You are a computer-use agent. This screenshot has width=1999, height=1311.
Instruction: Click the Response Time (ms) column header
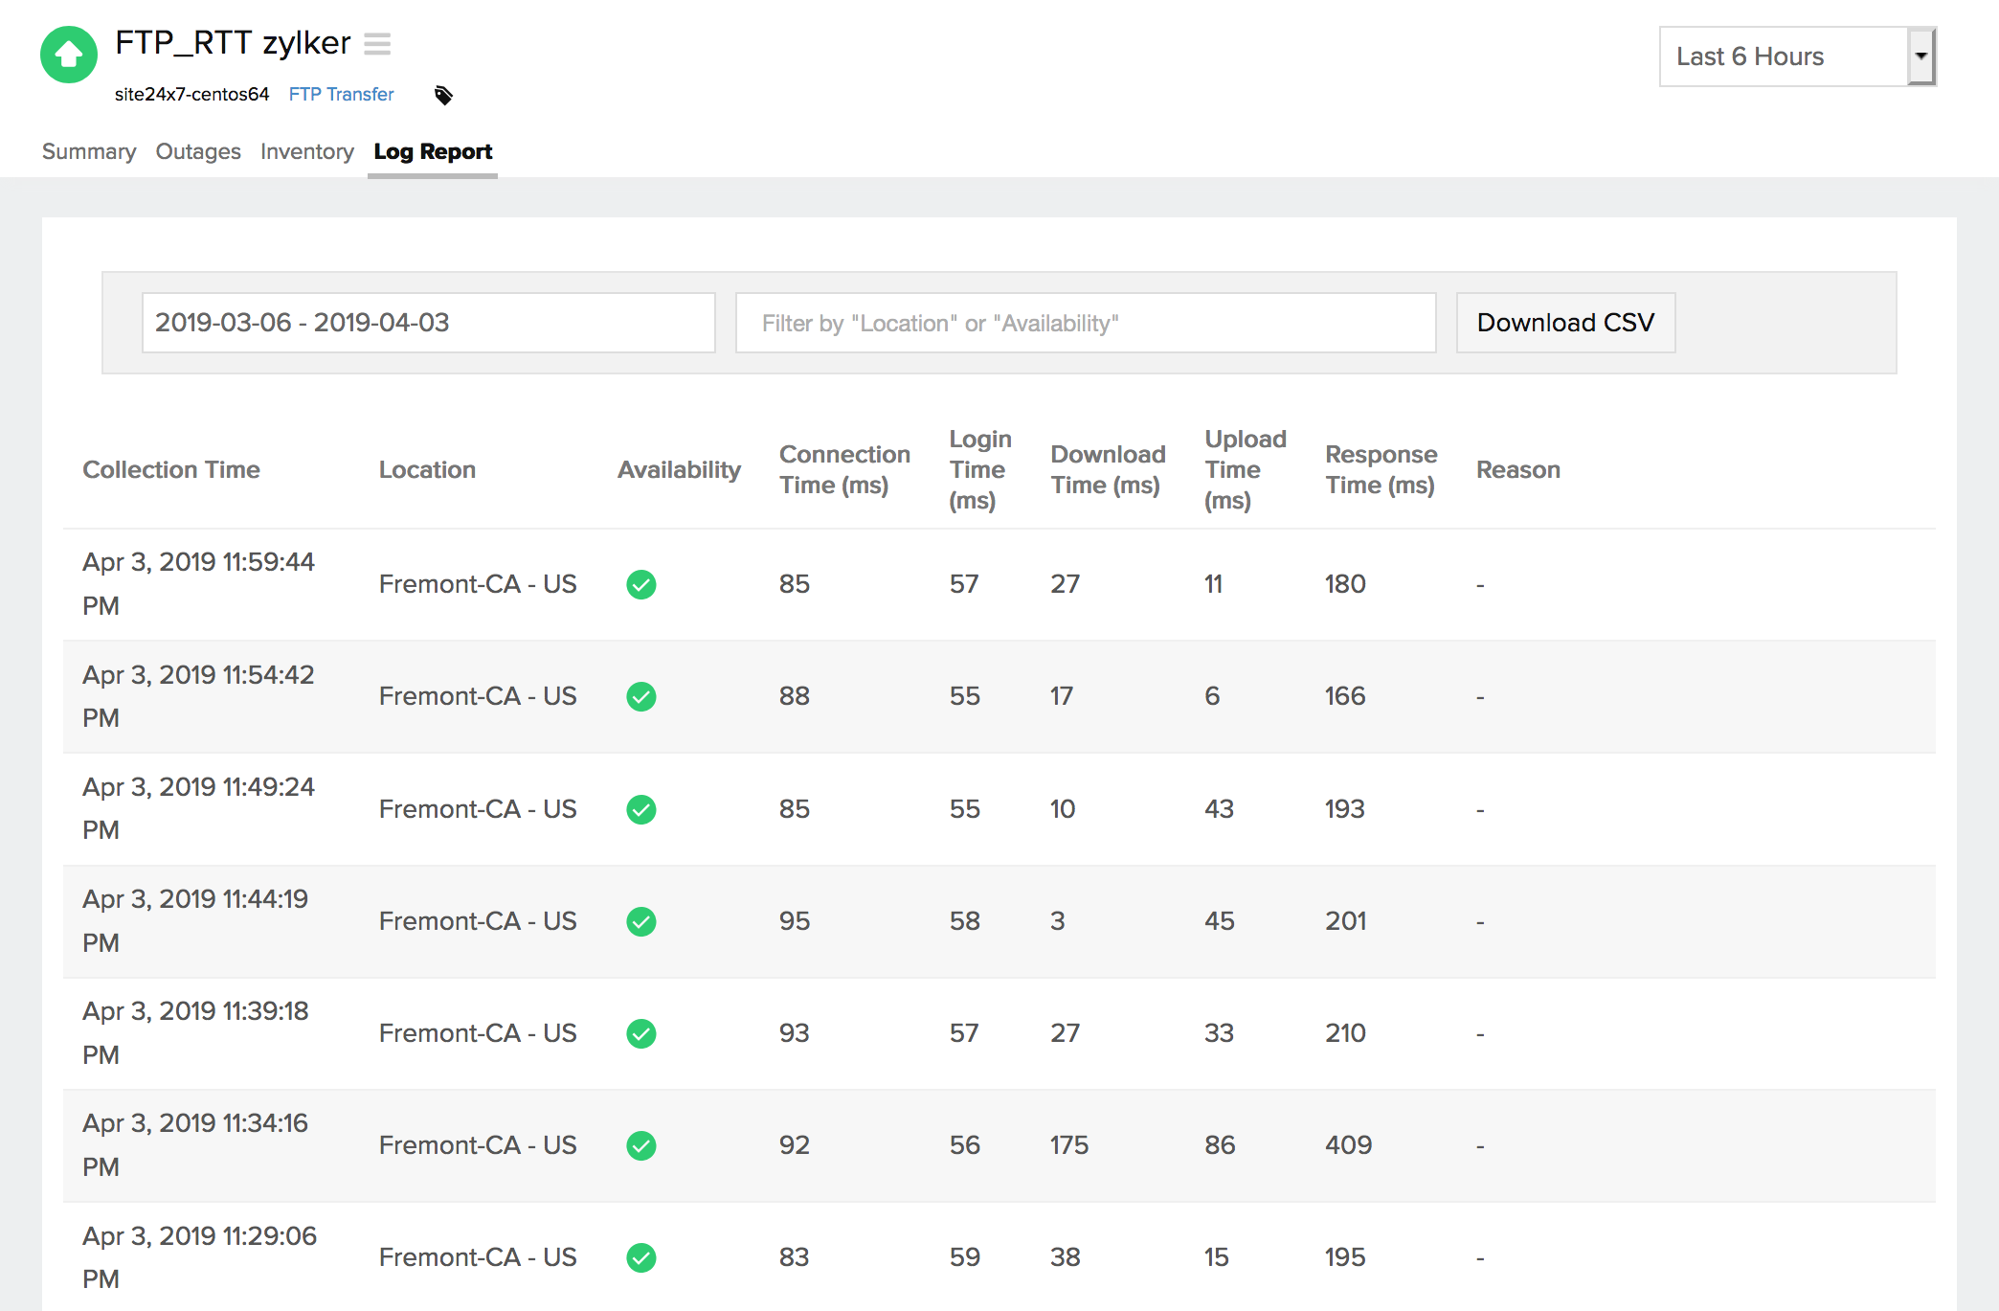1381,469
